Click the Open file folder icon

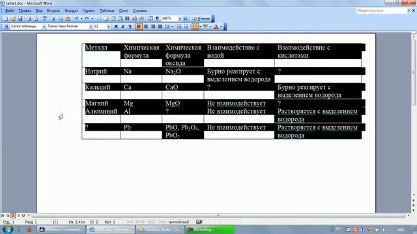pos(13,19)
